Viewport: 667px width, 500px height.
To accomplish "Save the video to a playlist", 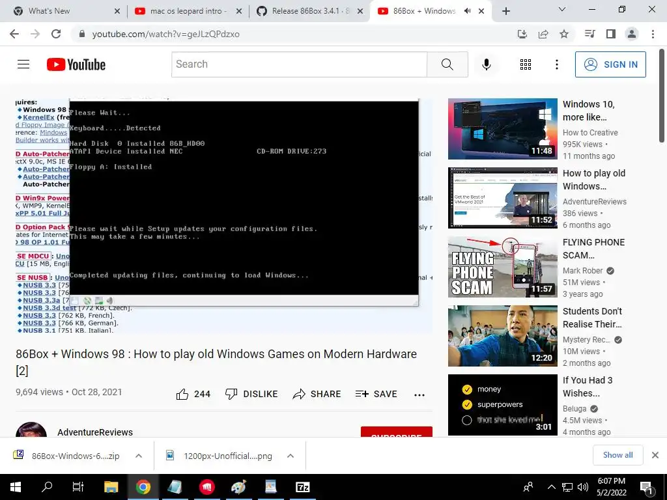I will pyautogui.click(x=376, y=394).
